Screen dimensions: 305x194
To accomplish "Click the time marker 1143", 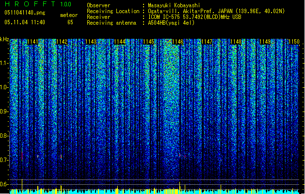I will point(91,42).
